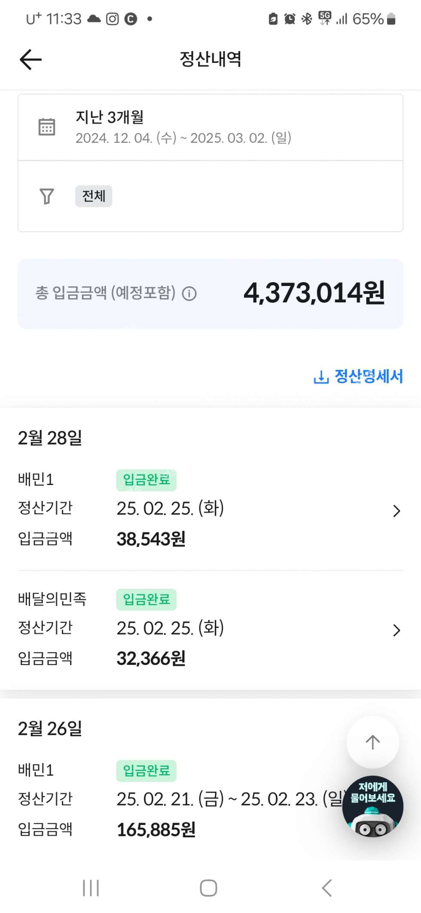Tap the back arrow in header

click(31, 59)
